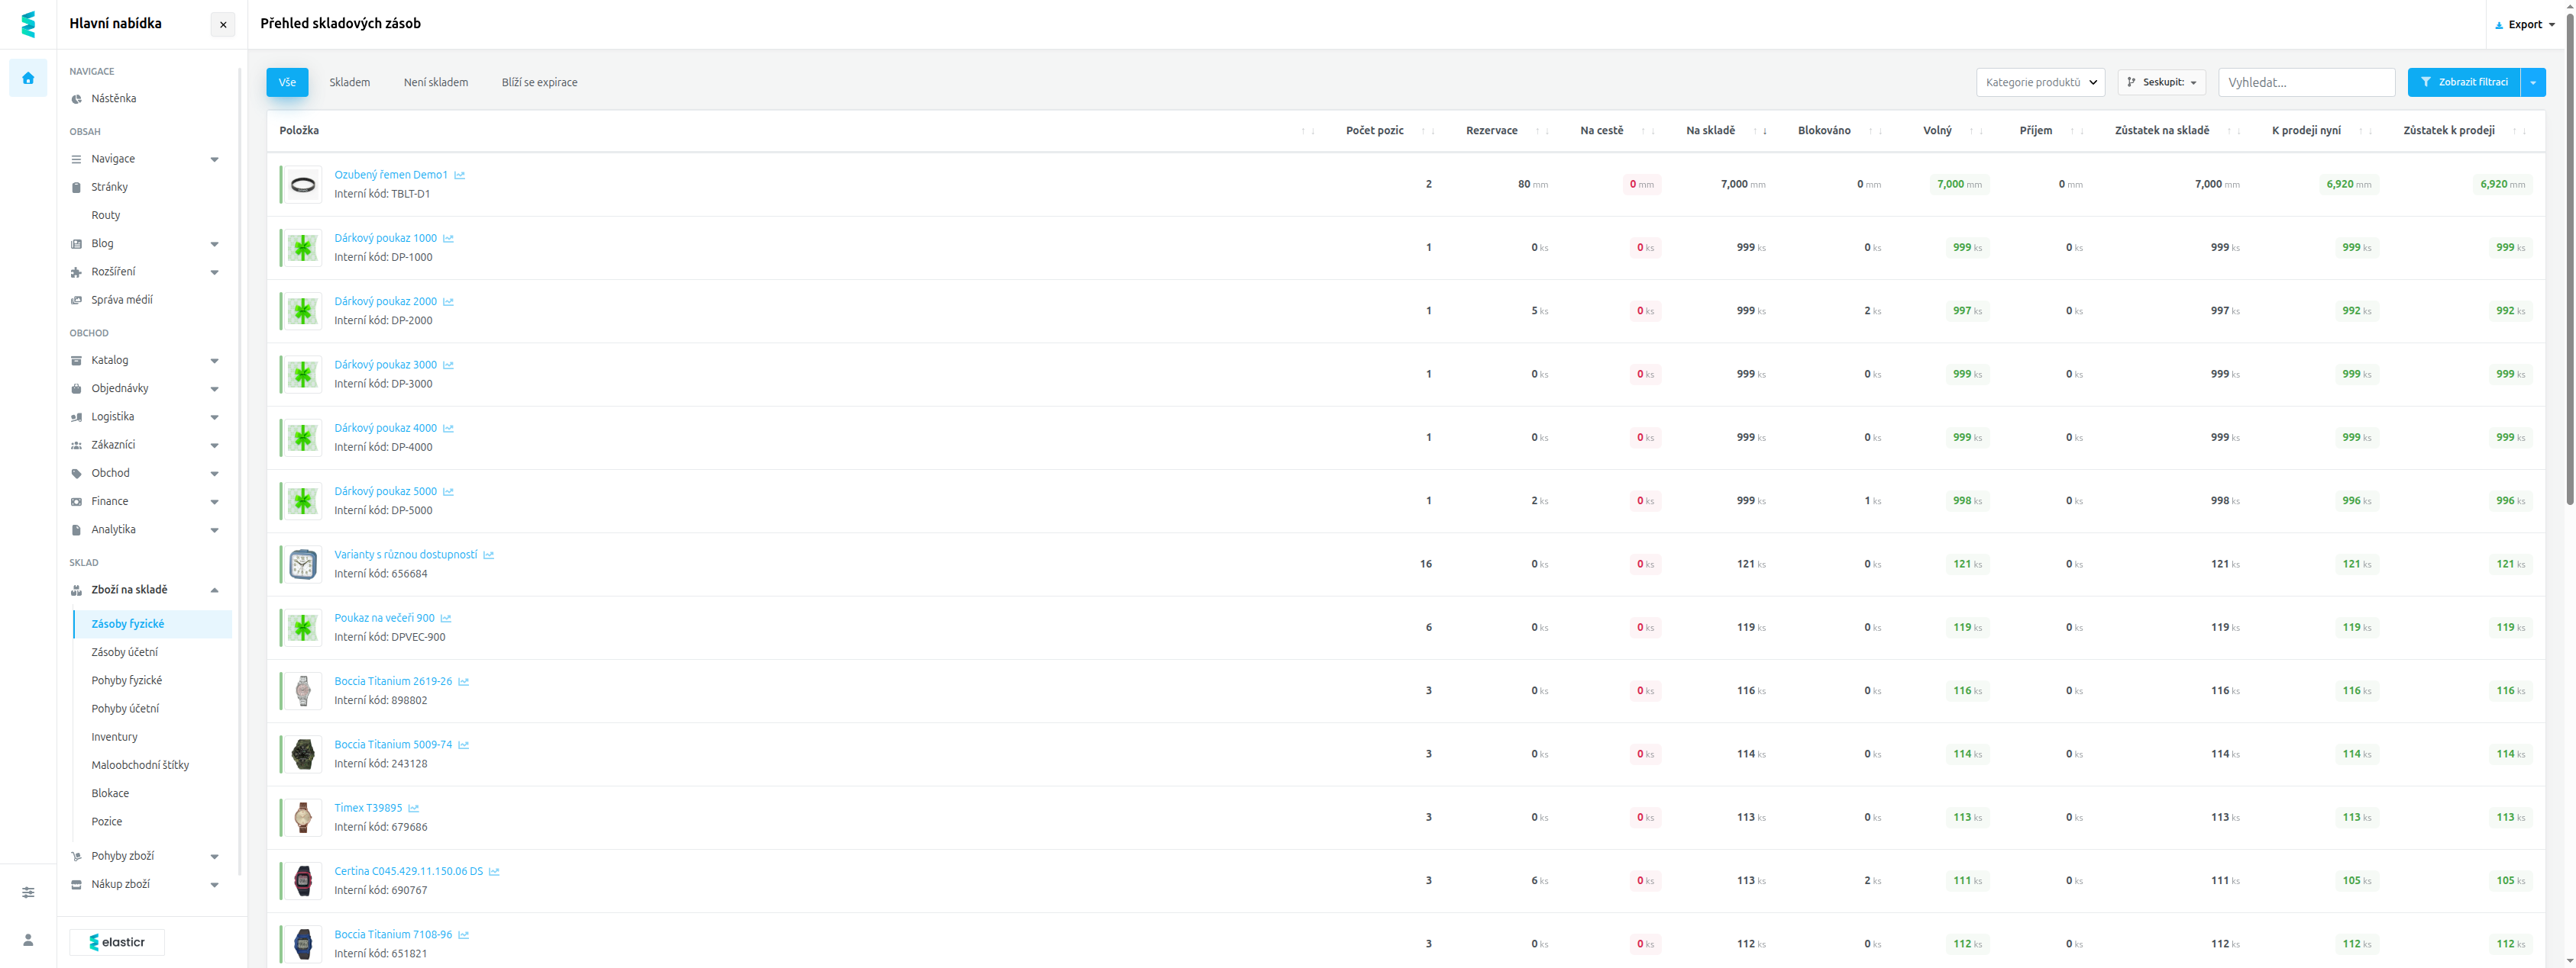Open chart icon next to Boccia Titanium 5009-74
The image size is (2576, 968).
coord(464,745)
